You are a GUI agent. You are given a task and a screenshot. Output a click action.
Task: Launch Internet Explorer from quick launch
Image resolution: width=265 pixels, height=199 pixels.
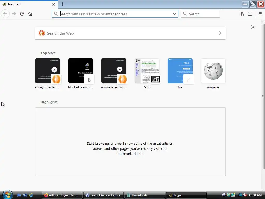click(x=31, y=195)
